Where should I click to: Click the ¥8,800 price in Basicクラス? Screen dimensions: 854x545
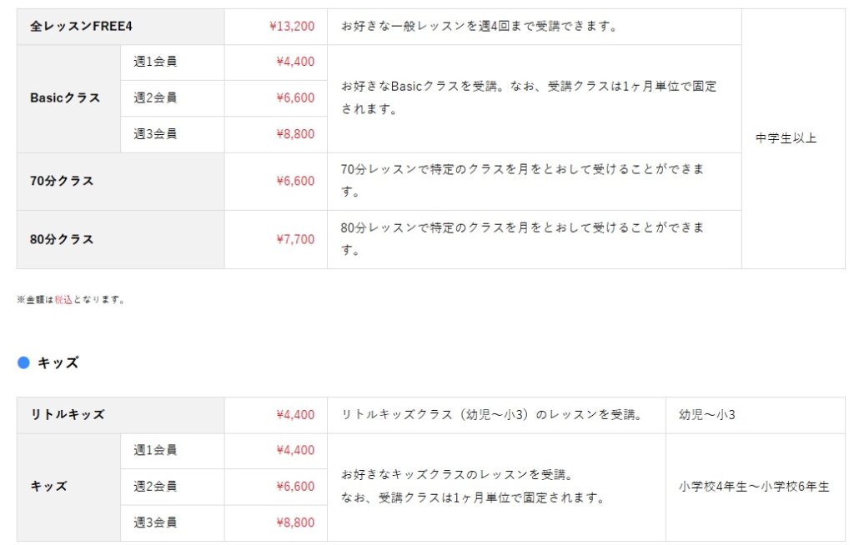click(295, 133)
